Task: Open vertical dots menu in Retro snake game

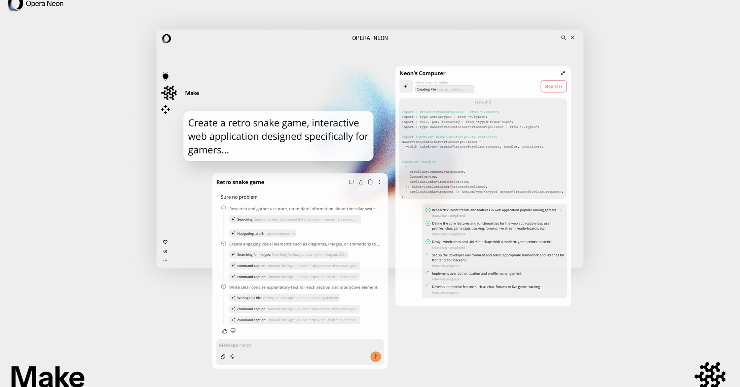Action: tap(380, 182)
